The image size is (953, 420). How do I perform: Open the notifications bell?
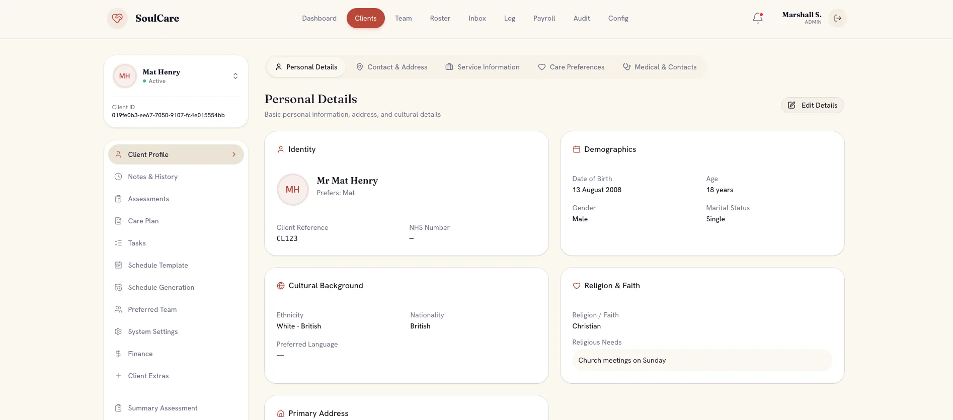(x=758, y=18)
